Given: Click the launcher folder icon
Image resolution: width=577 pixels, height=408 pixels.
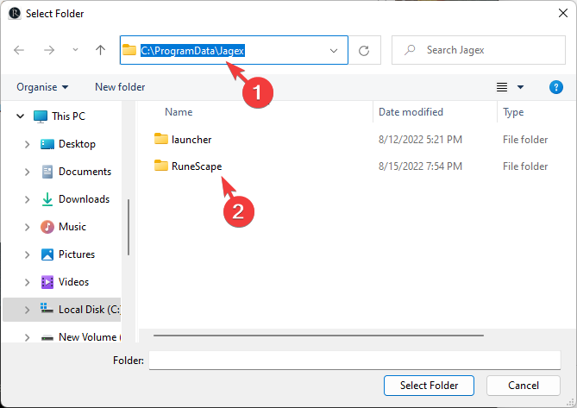Looking at the screenshot, I should click(x=160, y=139).
